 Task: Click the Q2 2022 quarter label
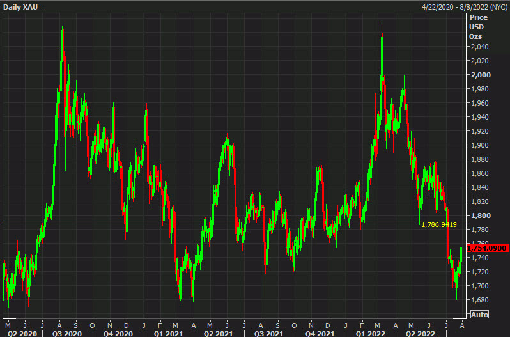coord(421,333)
